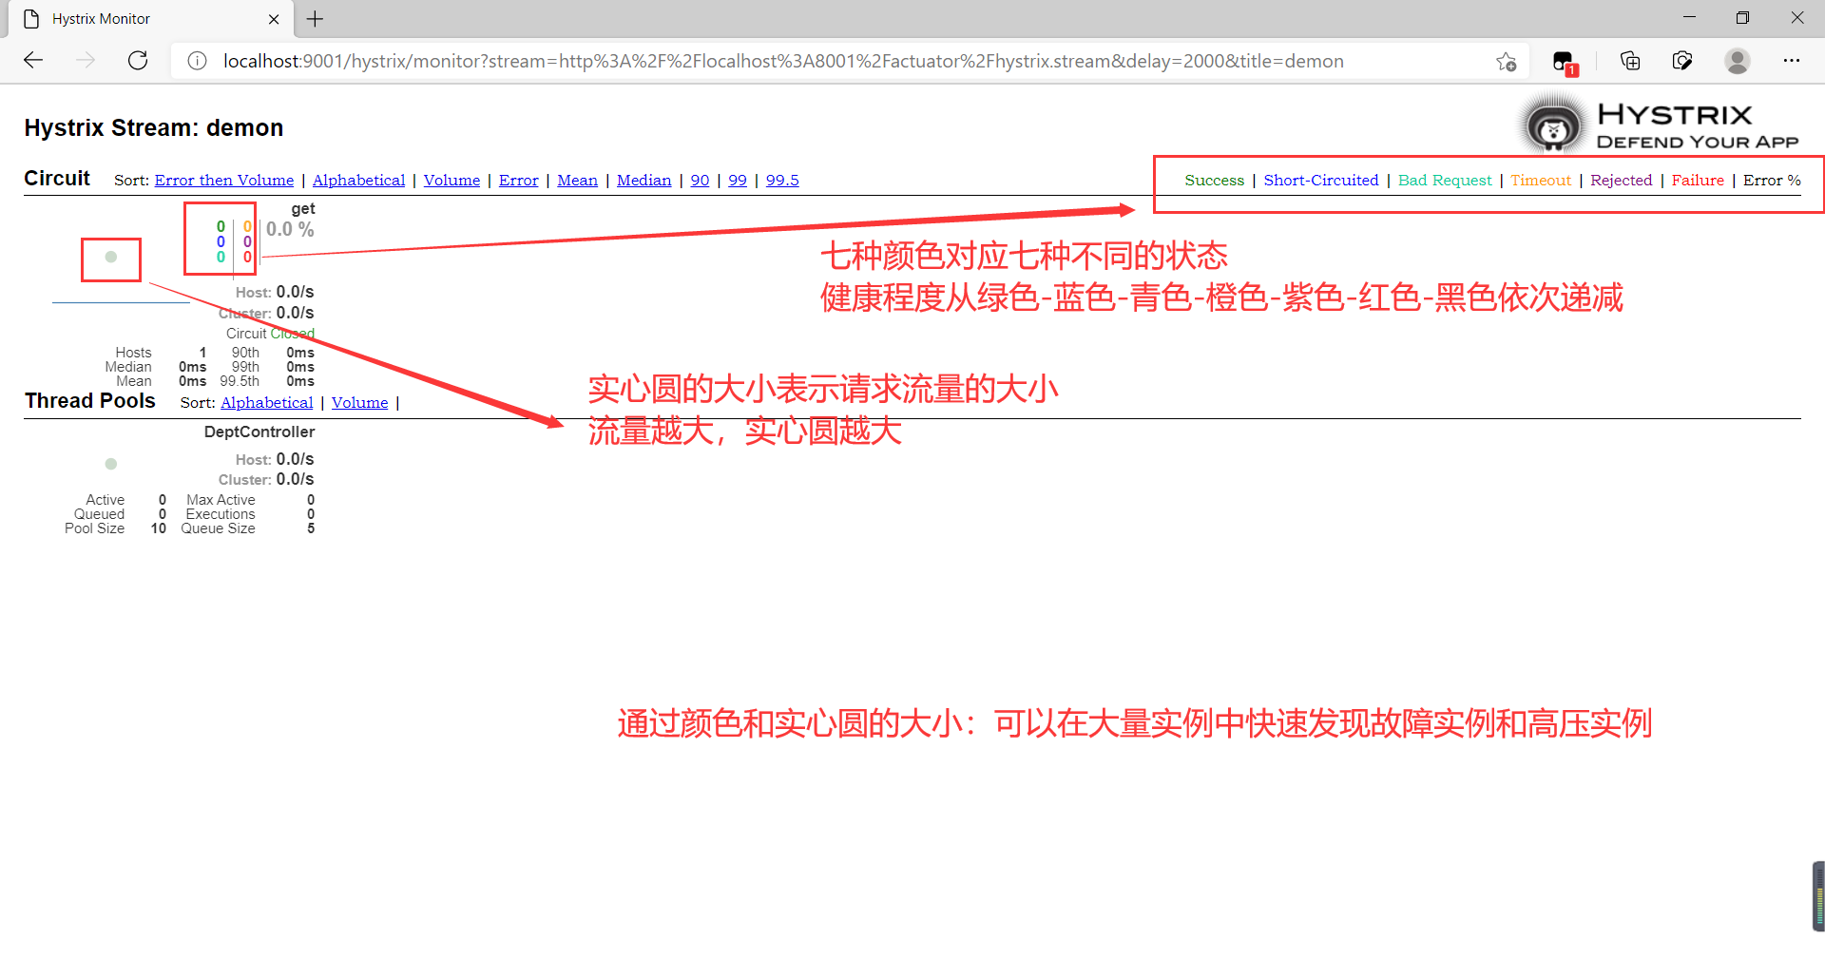
Task: Click the Circuit Closed status text
Action: tap(270, 334)
